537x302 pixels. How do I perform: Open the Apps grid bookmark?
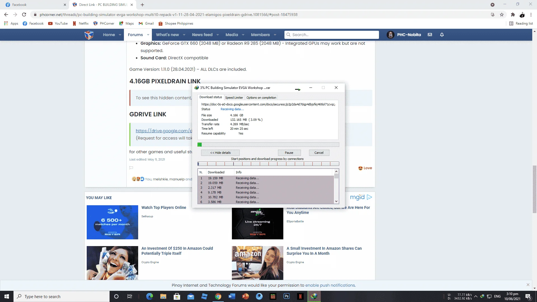[x=11, y=23]
